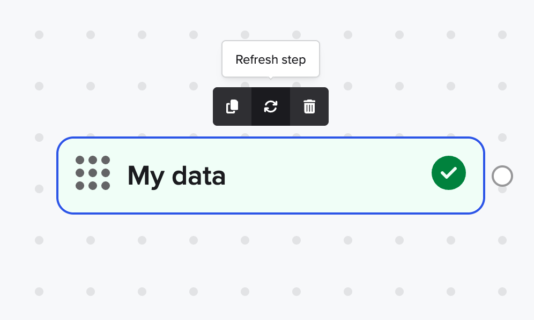
Task: Select the My data node card
Action: pos(271,176)
